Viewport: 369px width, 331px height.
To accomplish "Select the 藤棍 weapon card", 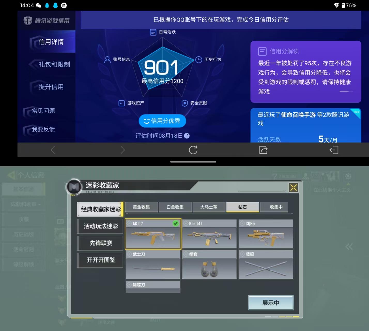I will (x=266, y=264).
